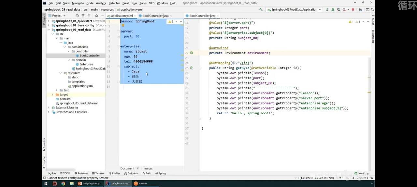
Task: Go to previous highlighted warning arrow in yaml editor
Action: (176, 22)
